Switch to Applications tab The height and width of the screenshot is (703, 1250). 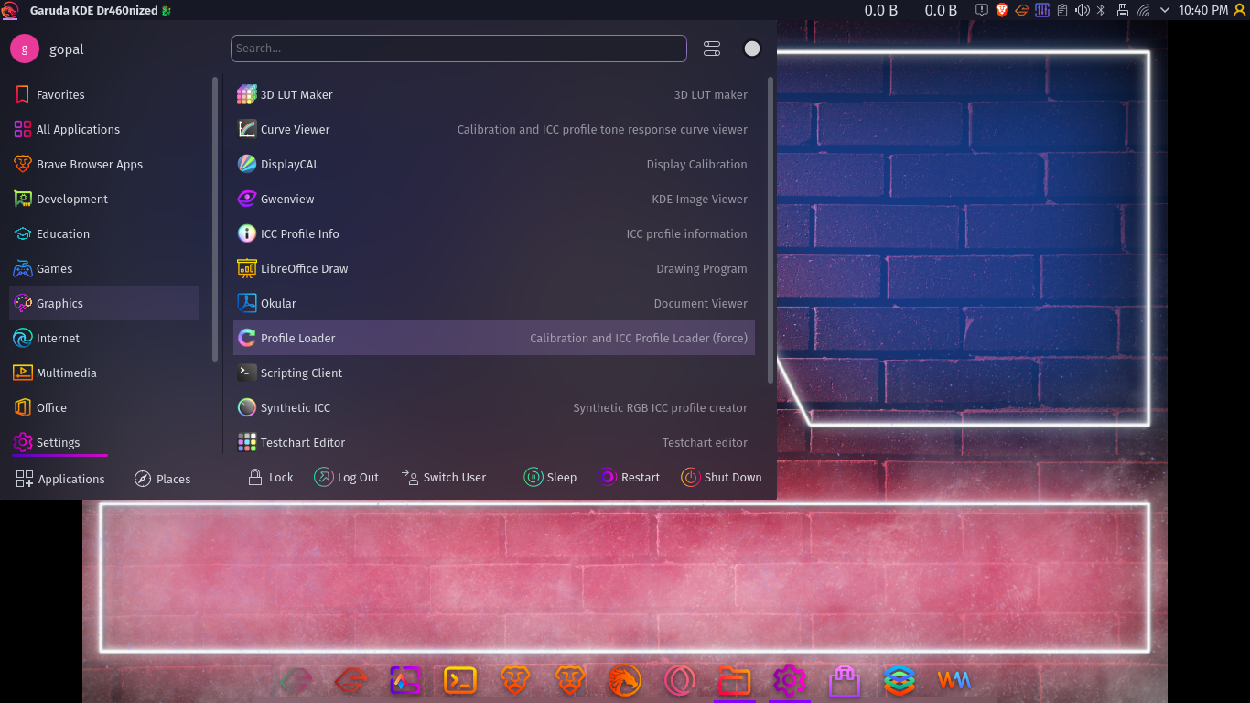pyautogui.click(x=60, y=479)
